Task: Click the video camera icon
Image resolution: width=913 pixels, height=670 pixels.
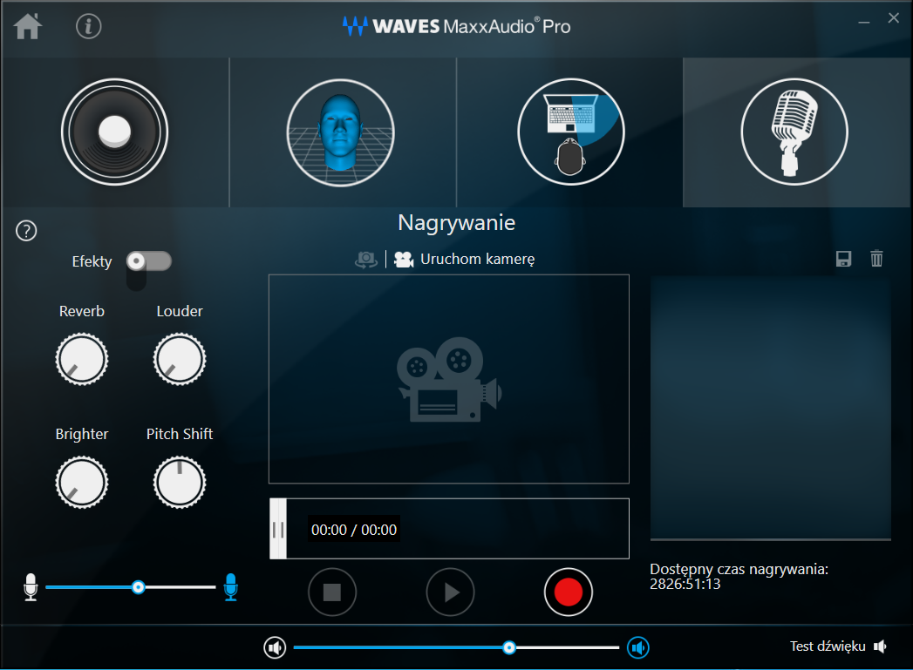Action: pos(404,260)
